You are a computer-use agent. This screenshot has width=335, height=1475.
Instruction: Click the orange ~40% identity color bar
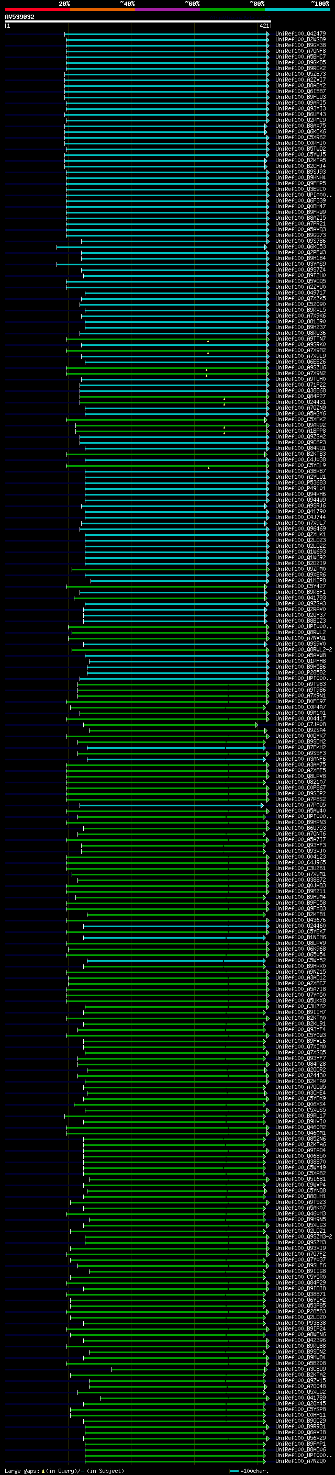[103, 9]
